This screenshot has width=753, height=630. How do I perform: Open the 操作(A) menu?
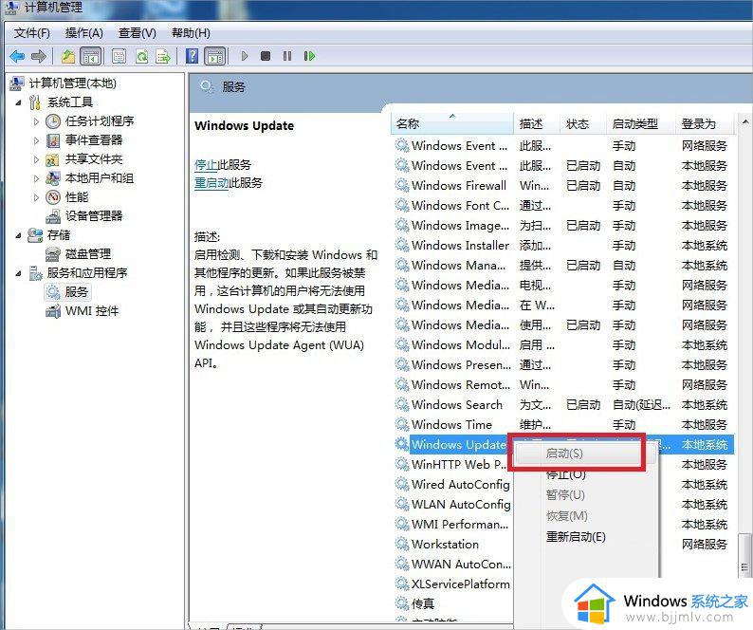click(x=84, y=33)
